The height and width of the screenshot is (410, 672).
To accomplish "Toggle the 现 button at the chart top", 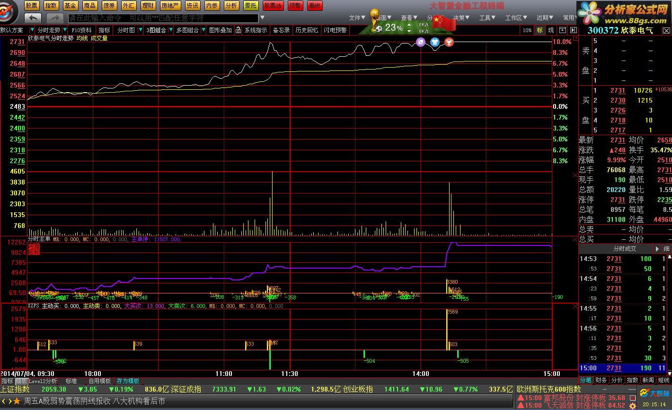I will (x=551, y=30).
